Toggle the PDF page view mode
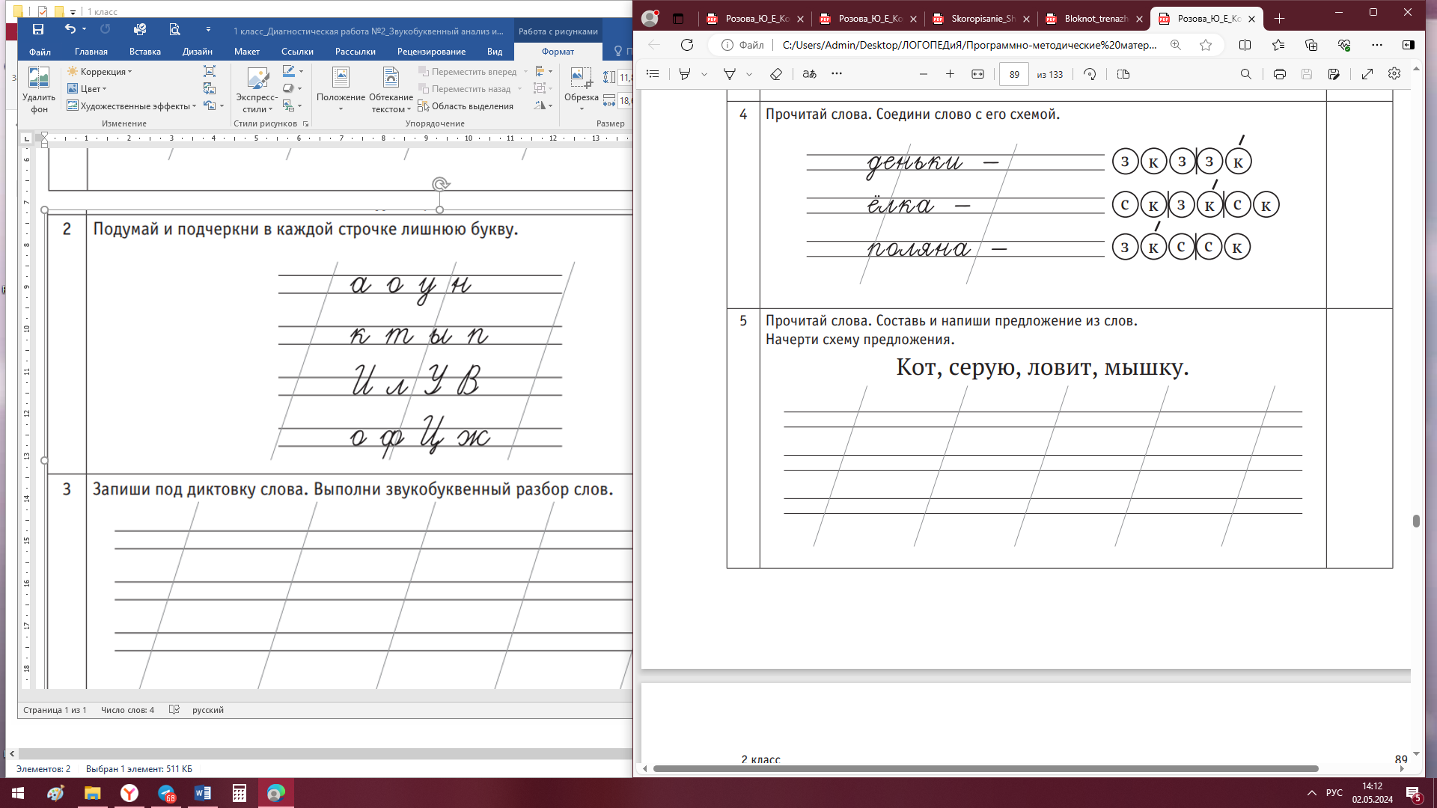1437x808 pixels. click(x=1123, y=74)
